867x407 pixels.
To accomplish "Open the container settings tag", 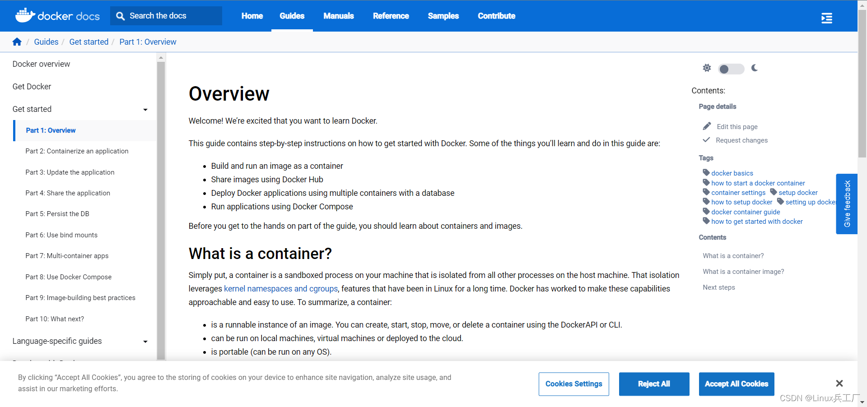I will tap(738, 193).
